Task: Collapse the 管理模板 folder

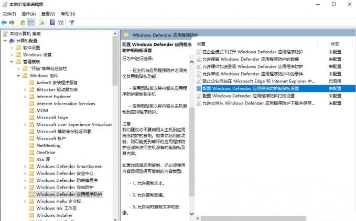Action: point(12,62)
